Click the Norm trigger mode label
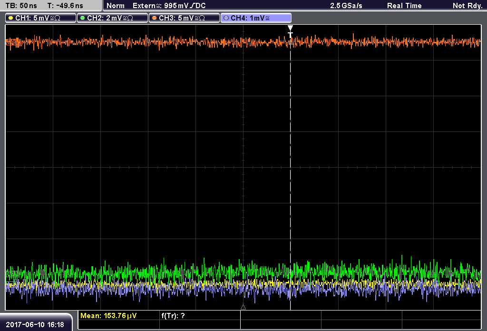The height and width of the screenshot is (331, 487). pyautogui.click(x=116, y=6)
